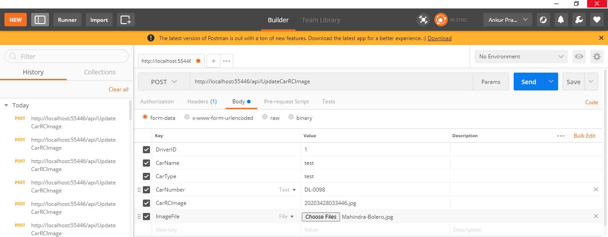Toggle the sidebar layout icon
Viewport: 608px width, 237px height.
click(x=40, y=20)
